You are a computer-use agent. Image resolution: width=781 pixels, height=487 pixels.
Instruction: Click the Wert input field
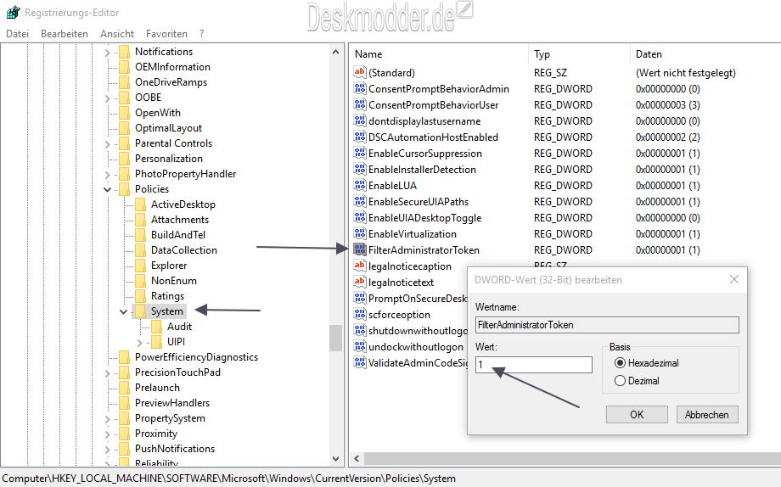tap(534, 365)
